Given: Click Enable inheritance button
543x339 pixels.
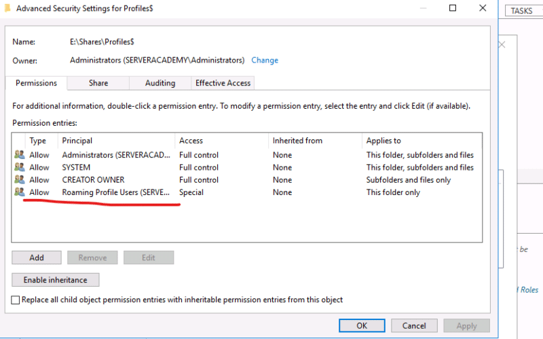Looking at the screenshot, I should pyautogui.click(x=55, y=280).
